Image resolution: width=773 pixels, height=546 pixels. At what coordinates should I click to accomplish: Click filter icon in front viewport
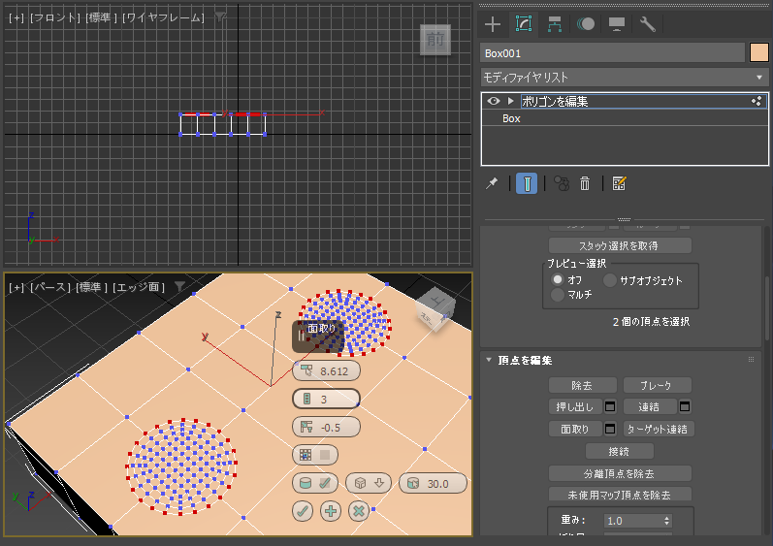tap(220, 17)
